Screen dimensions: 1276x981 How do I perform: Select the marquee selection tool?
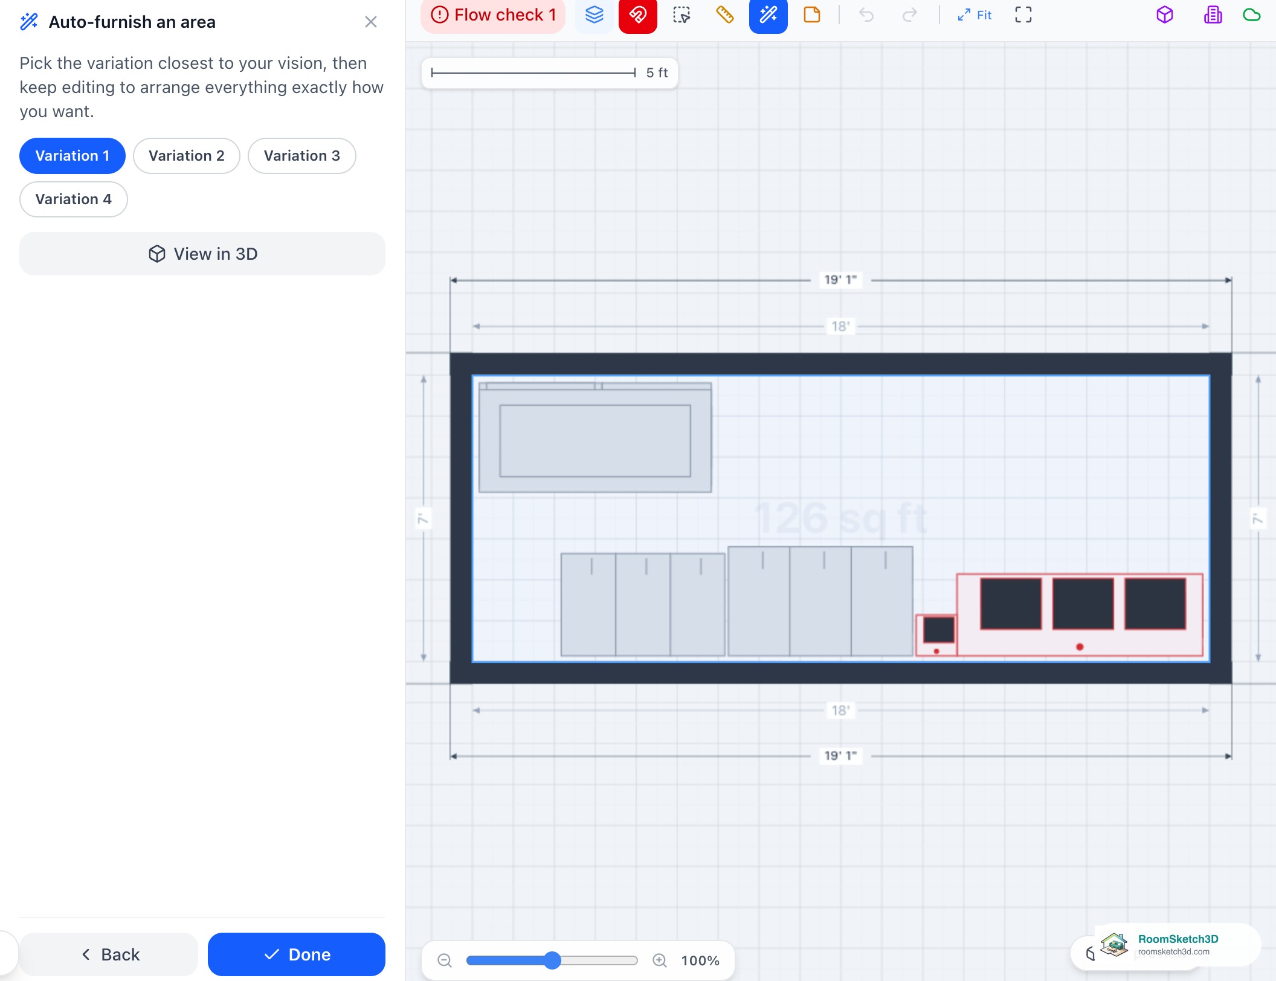click(x=681, y=15)
